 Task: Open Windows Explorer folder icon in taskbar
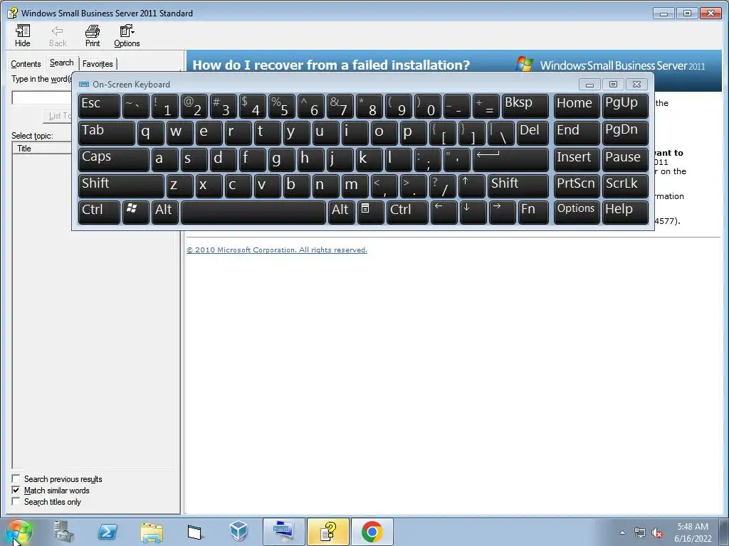[x=152, y=532]
